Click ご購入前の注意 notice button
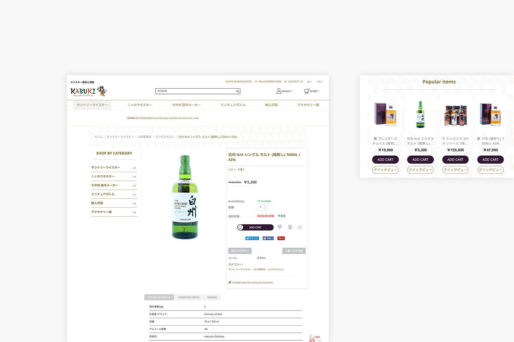Image resolution: width=514 pixels, height=342 pixels. pyautogui.click(x=294, y=251)
